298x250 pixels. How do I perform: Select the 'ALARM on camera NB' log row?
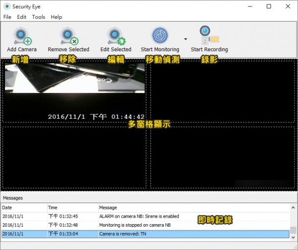tap(144, 216)
